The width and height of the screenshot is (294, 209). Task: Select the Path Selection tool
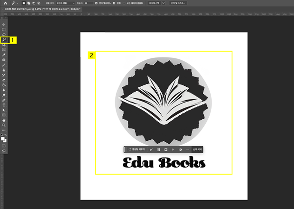tap(4, 110)
